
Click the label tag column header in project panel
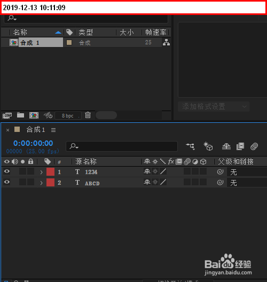click(x=69, y=33)
